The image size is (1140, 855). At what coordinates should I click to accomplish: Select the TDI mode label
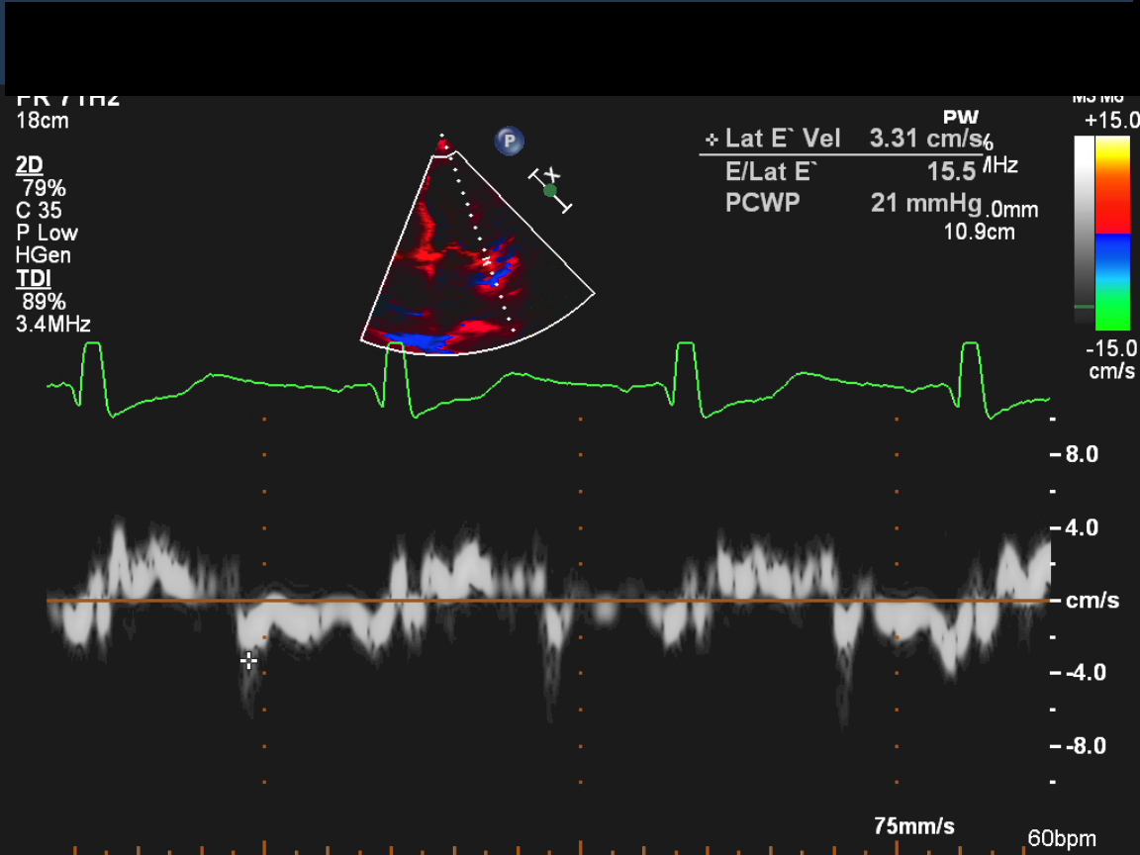point(32,279)
